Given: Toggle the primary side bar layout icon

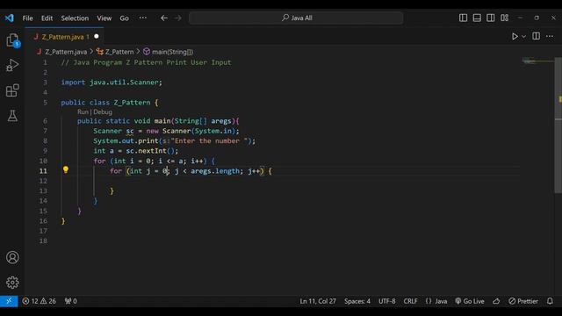Looking at the screenshot, I should [x=463, y=18].
